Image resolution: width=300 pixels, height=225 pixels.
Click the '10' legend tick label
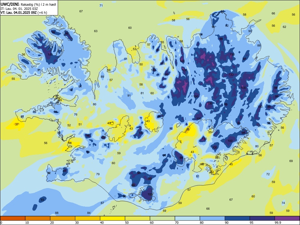click(27, 223)
